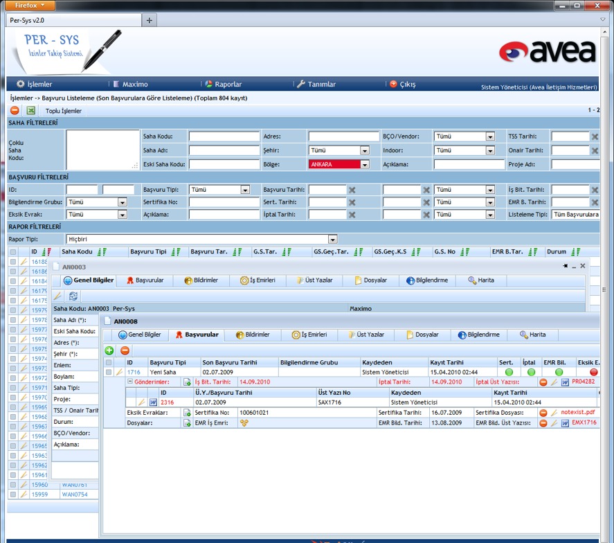Screen dimensions: 614x543
Task: Open a new Firefox tab with the plus button
Action: tap(150, 20)
